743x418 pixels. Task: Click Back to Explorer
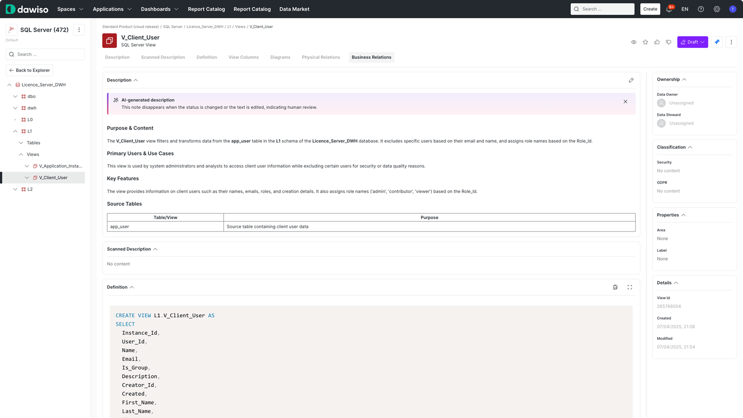[29, 70]
